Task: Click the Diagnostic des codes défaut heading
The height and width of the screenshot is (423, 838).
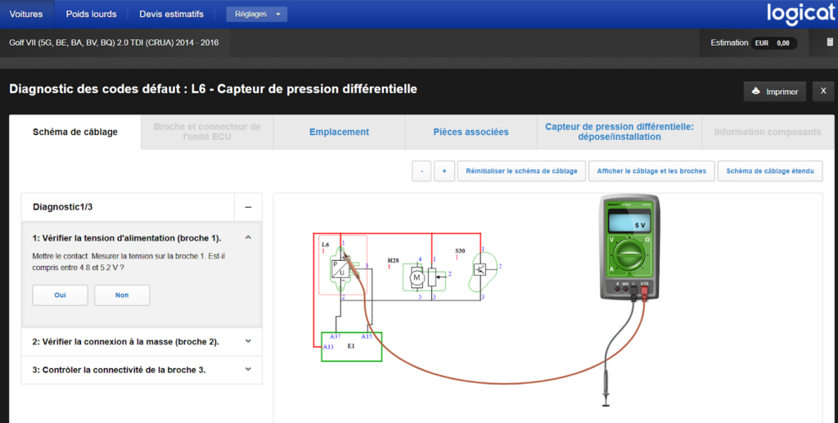Action: [214, 88]
